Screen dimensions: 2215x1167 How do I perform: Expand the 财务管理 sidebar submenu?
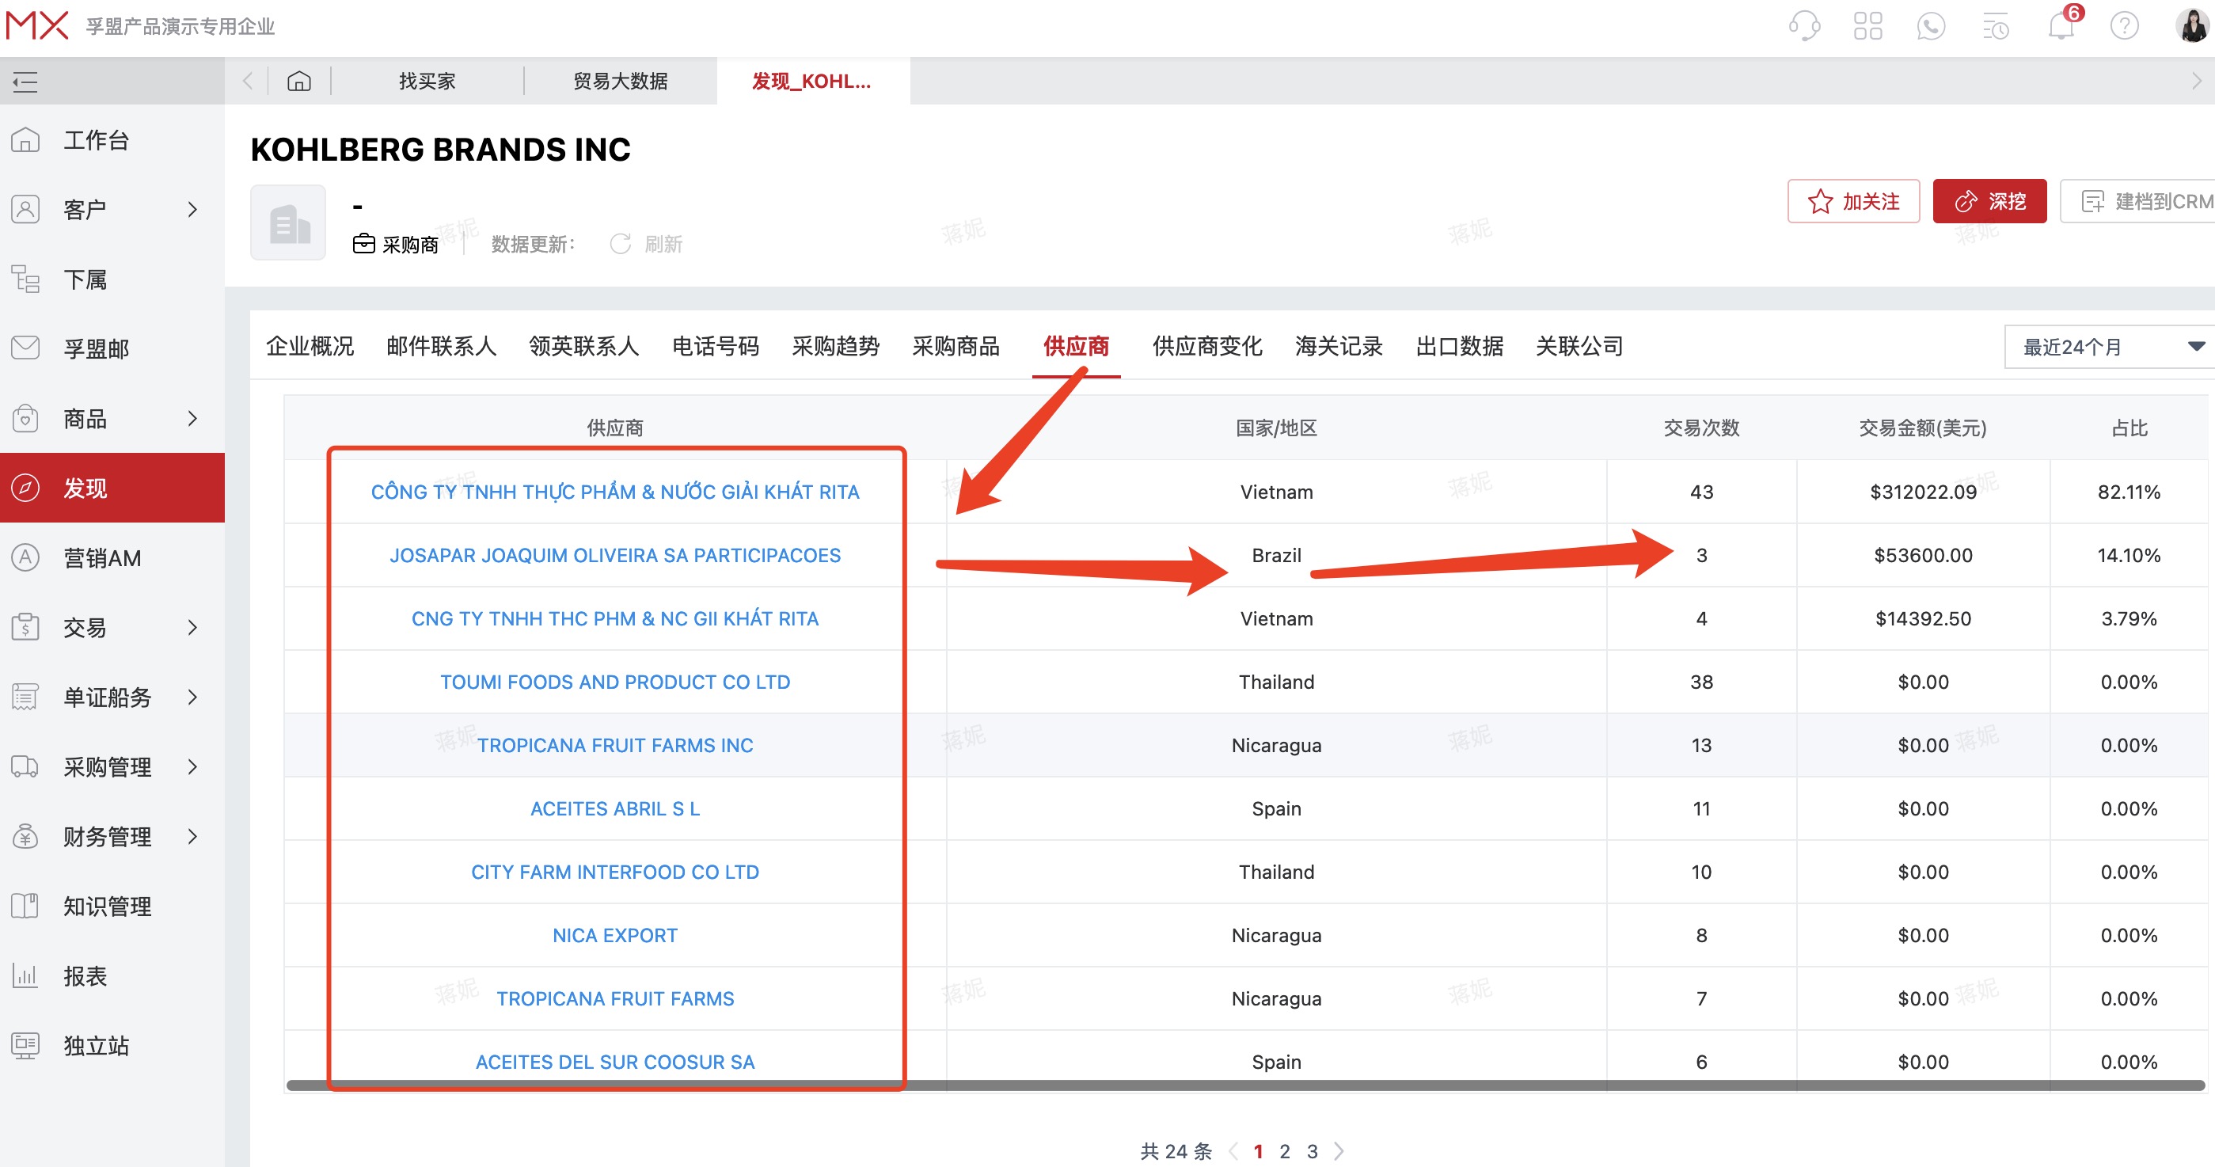click(192, 836)
